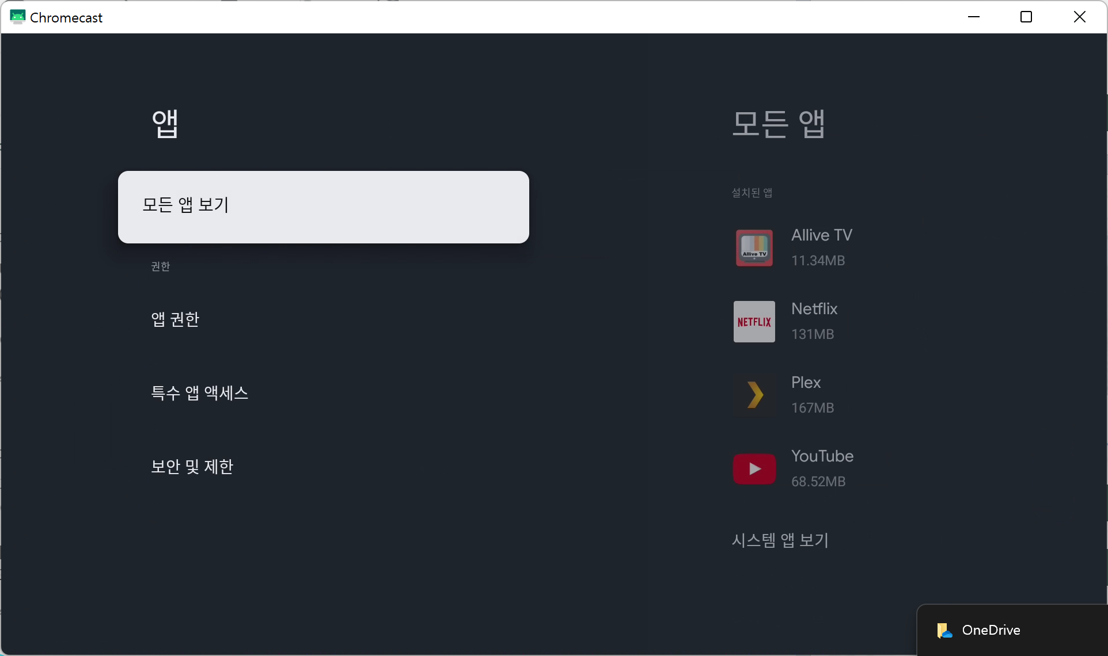Maximize the Chromecast window

click(x=1026, y=17)
